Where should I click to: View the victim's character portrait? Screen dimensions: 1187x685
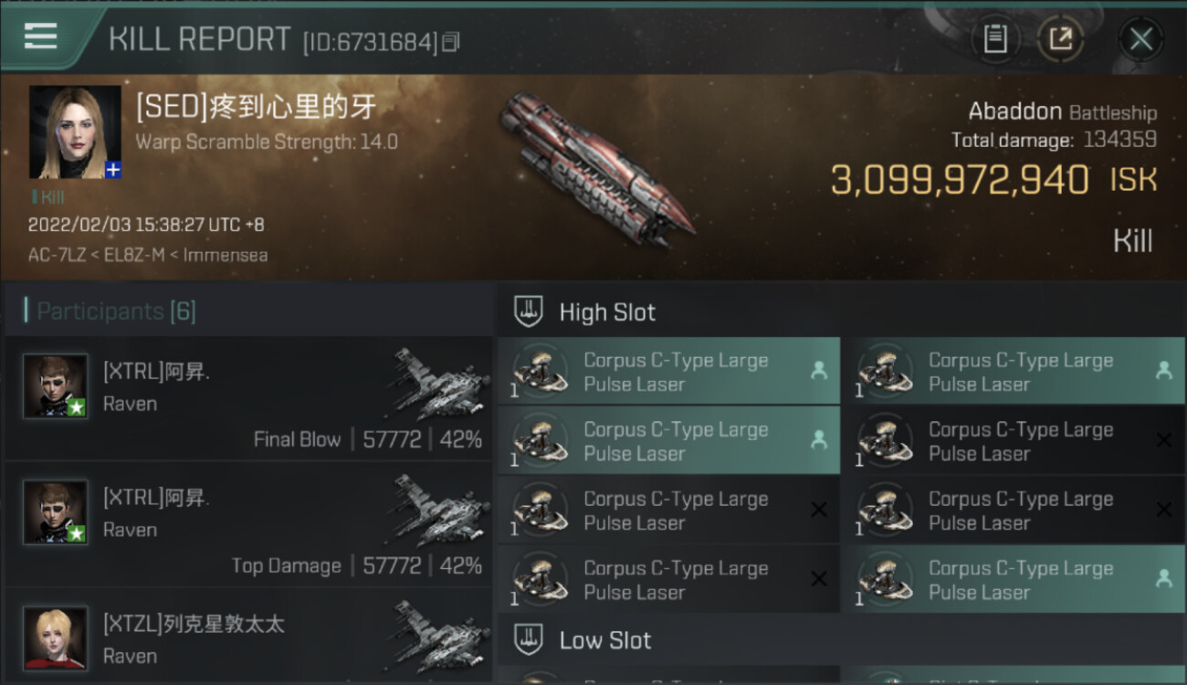(x=74, y=132)
